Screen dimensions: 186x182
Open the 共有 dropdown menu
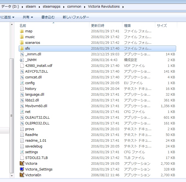tap(28, 17)
